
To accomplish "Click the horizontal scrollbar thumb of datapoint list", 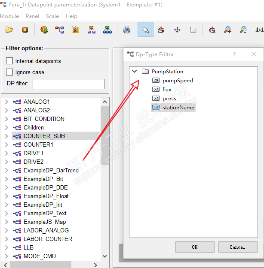I will pyautogui.click(x=40, y=265).
